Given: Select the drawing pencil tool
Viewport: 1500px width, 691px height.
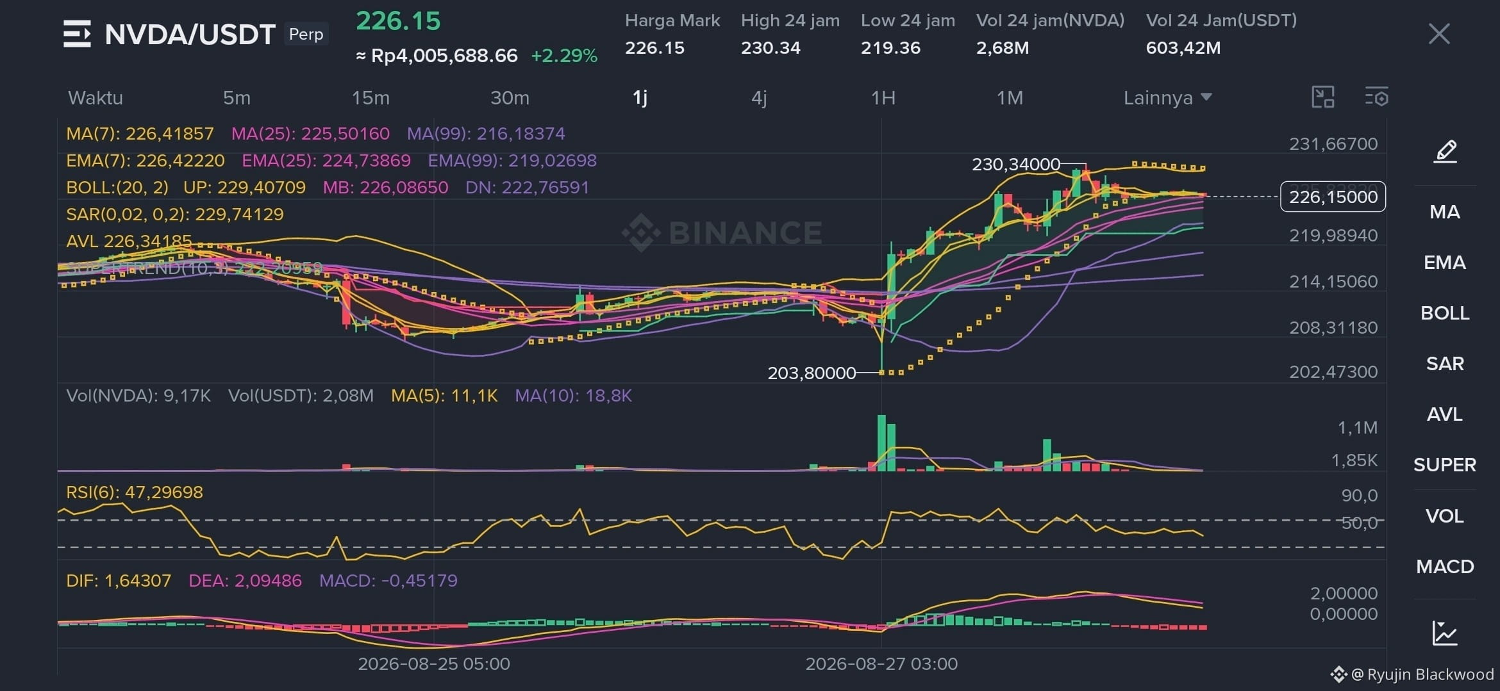Looking at the screenshot, I should (x=1445, y=152).
